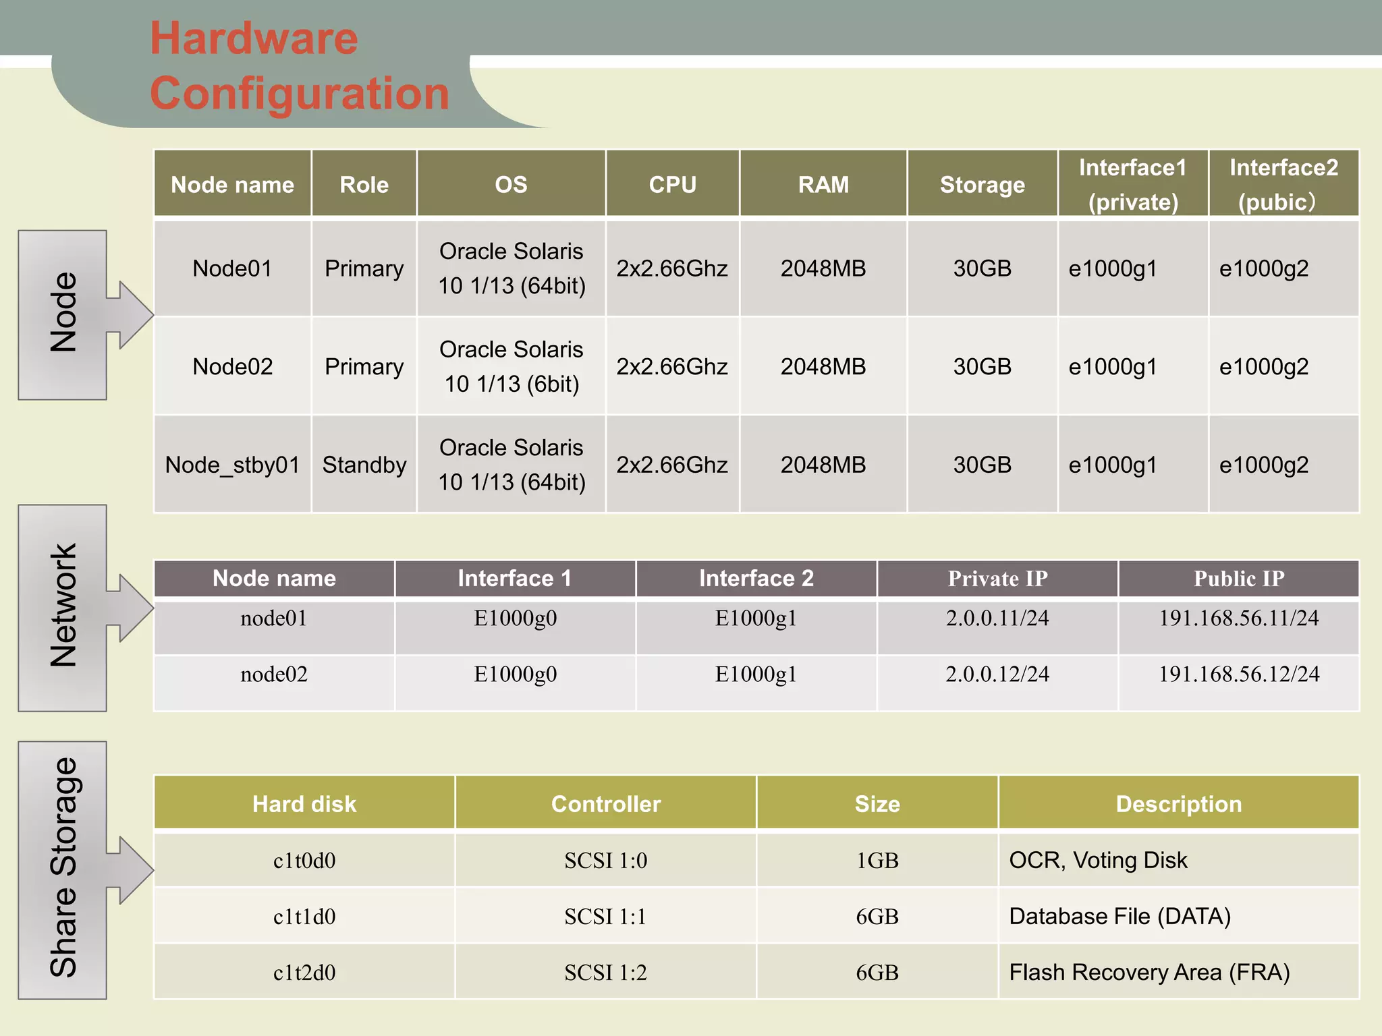Viewport: 1382px width, 1036px height.
Task: Click the Controller column header
Action: (606, 803)
